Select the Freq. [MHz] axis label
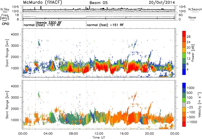202x139 pixels. (5, 17)
